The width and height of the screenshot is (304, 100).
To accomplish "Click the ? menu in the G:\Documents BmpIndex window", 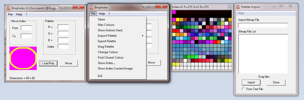I will [26, 14].
